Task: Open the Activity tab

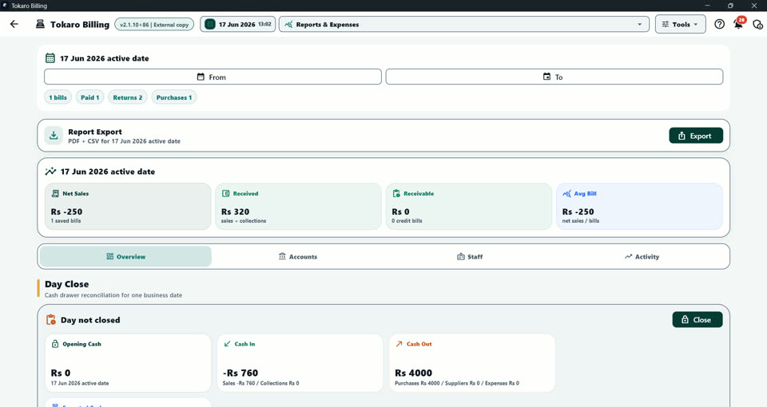Action: (642, 256)
